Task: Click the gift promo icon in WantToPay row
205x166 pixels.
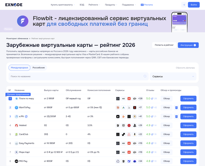Action: coord(176,107)
